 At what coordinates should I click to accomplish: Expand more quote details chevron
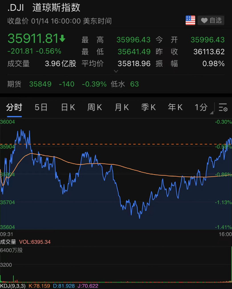[x=116, y=71]
